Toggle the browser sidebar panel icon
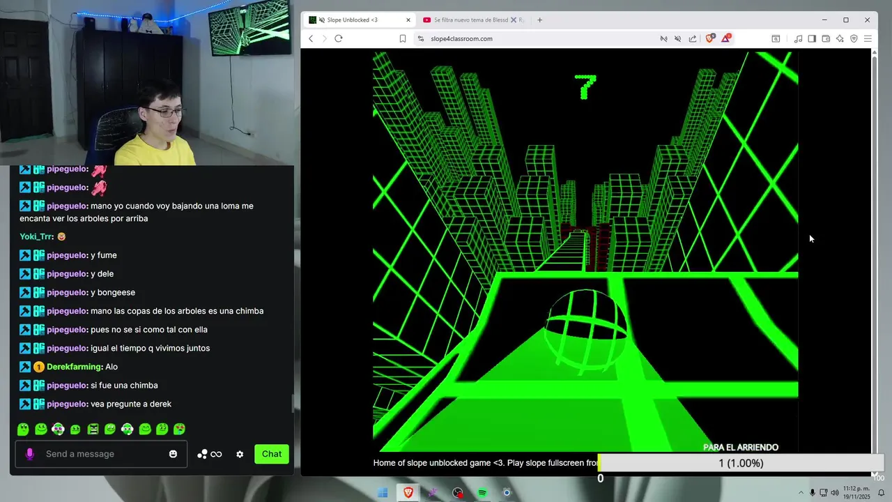This screenshot has width=892, height=502. pos(812,38)
